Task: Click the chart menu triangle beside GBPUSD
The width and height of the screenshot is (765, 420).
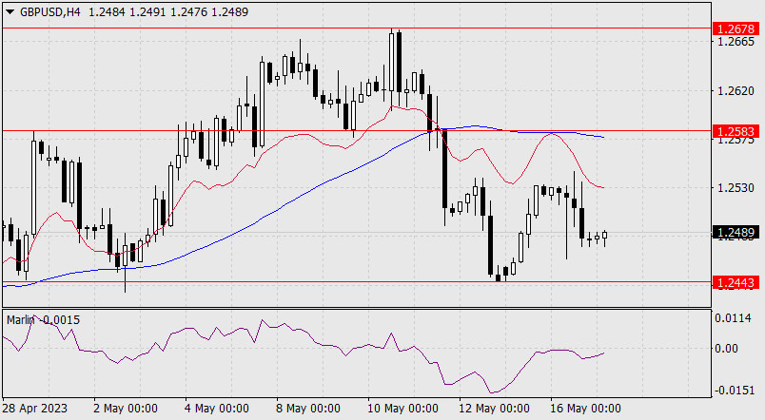Action: [x=10, y=12]
